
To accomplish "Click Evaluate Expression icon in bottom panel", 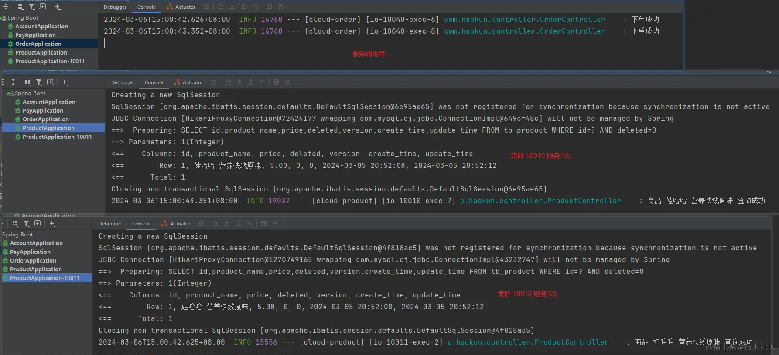I will (264, 224).
